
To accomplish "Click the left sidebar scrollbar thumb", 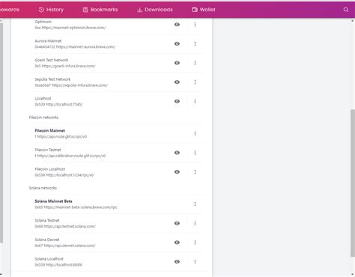I will (1, 133).
